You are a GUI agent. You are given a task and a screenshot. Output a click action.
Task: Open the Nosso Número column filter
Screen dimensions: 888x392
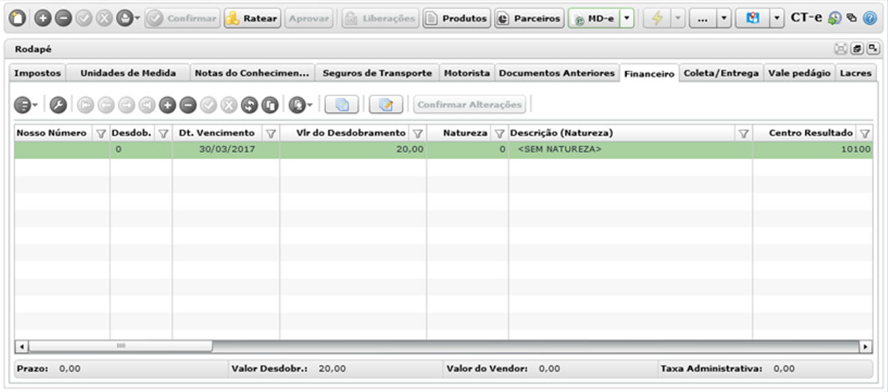pyautogui.click(x=101, y=134)
